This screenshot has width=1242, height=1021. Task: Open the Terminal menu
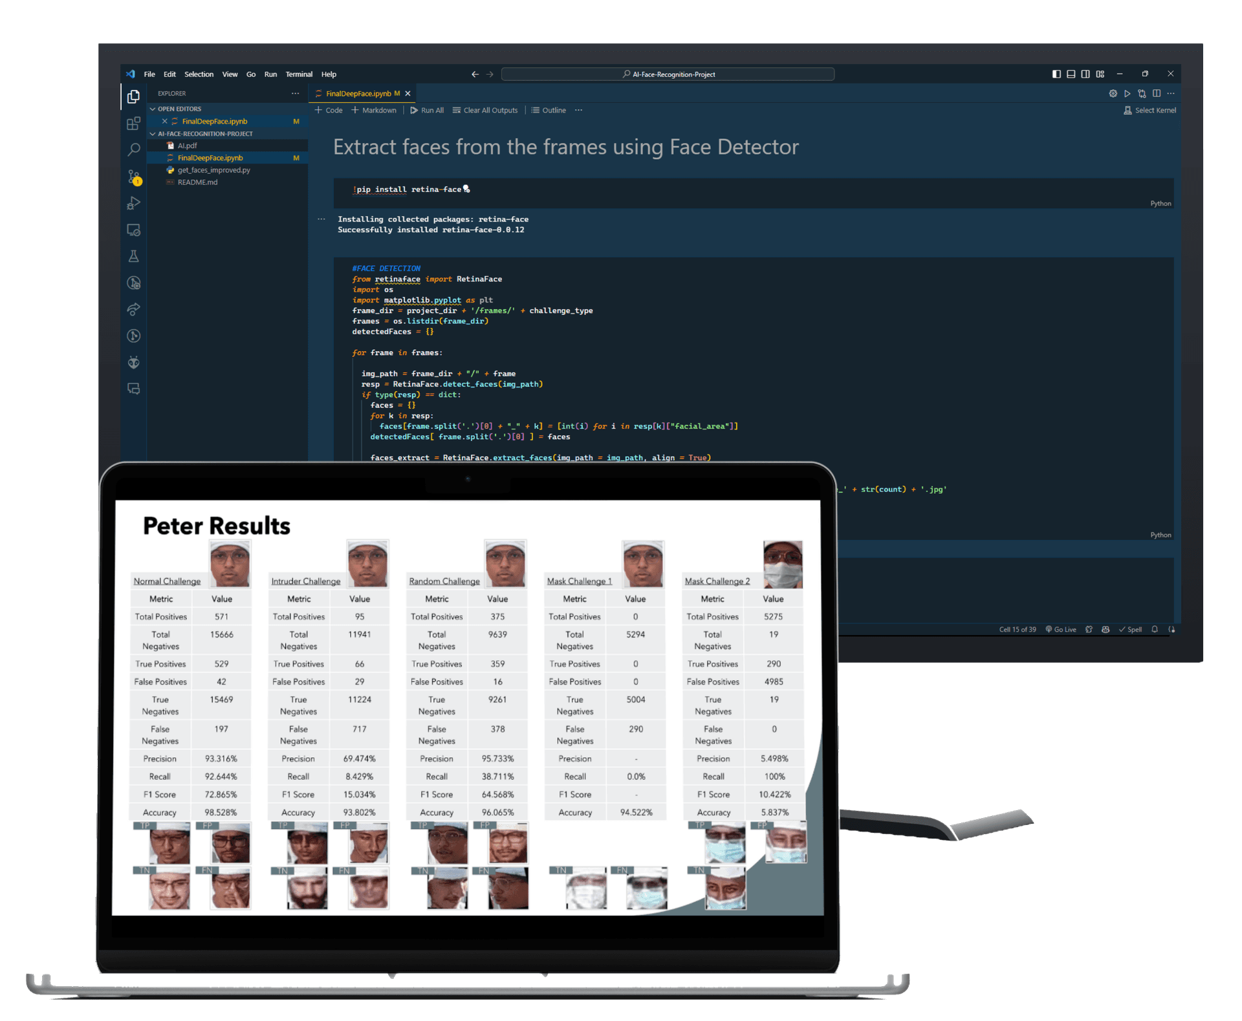pos(299,74)
